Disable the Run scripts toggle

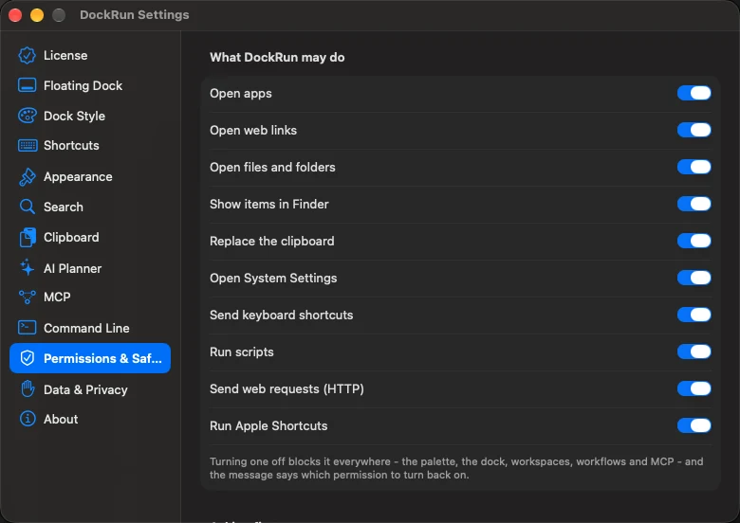(694, 352)
